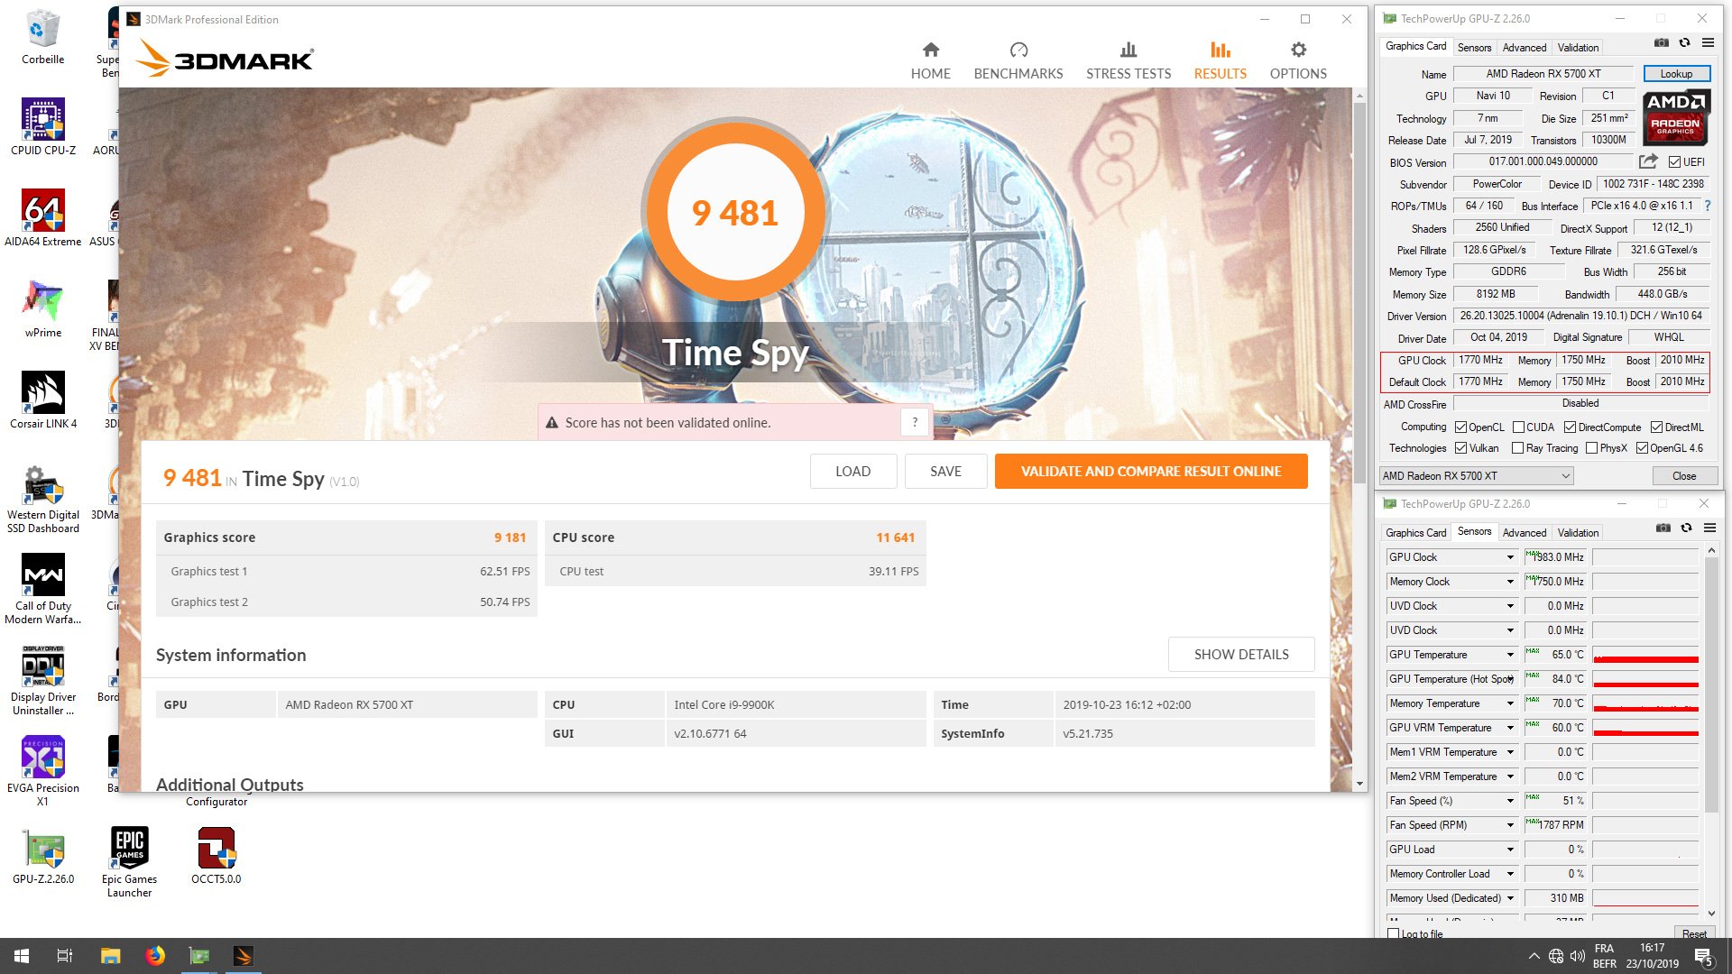Open the Benchmarks gauge icon

pyautogui.click(x=1018, y=50)
